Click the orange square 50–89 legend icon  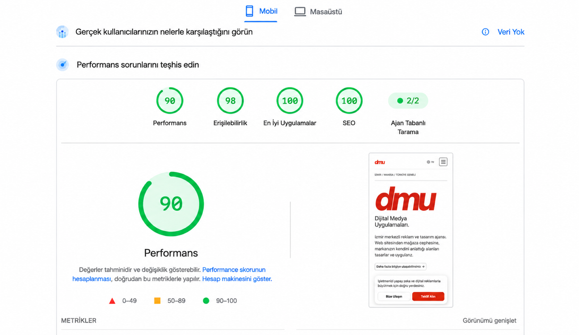pyautogui.click(x=157, y=301)
